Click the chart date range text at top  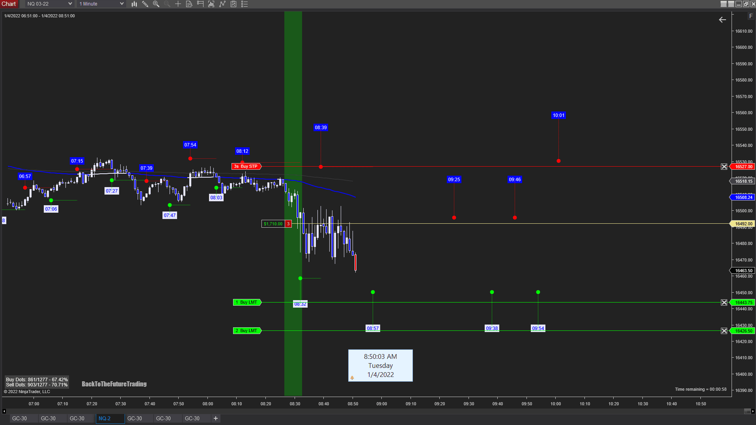39,16
